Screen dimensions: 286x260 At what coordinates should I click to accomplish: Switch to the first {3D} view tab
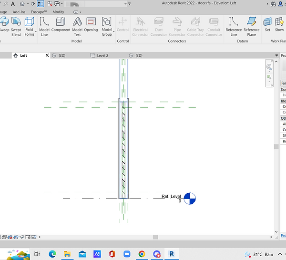(59, 55)
